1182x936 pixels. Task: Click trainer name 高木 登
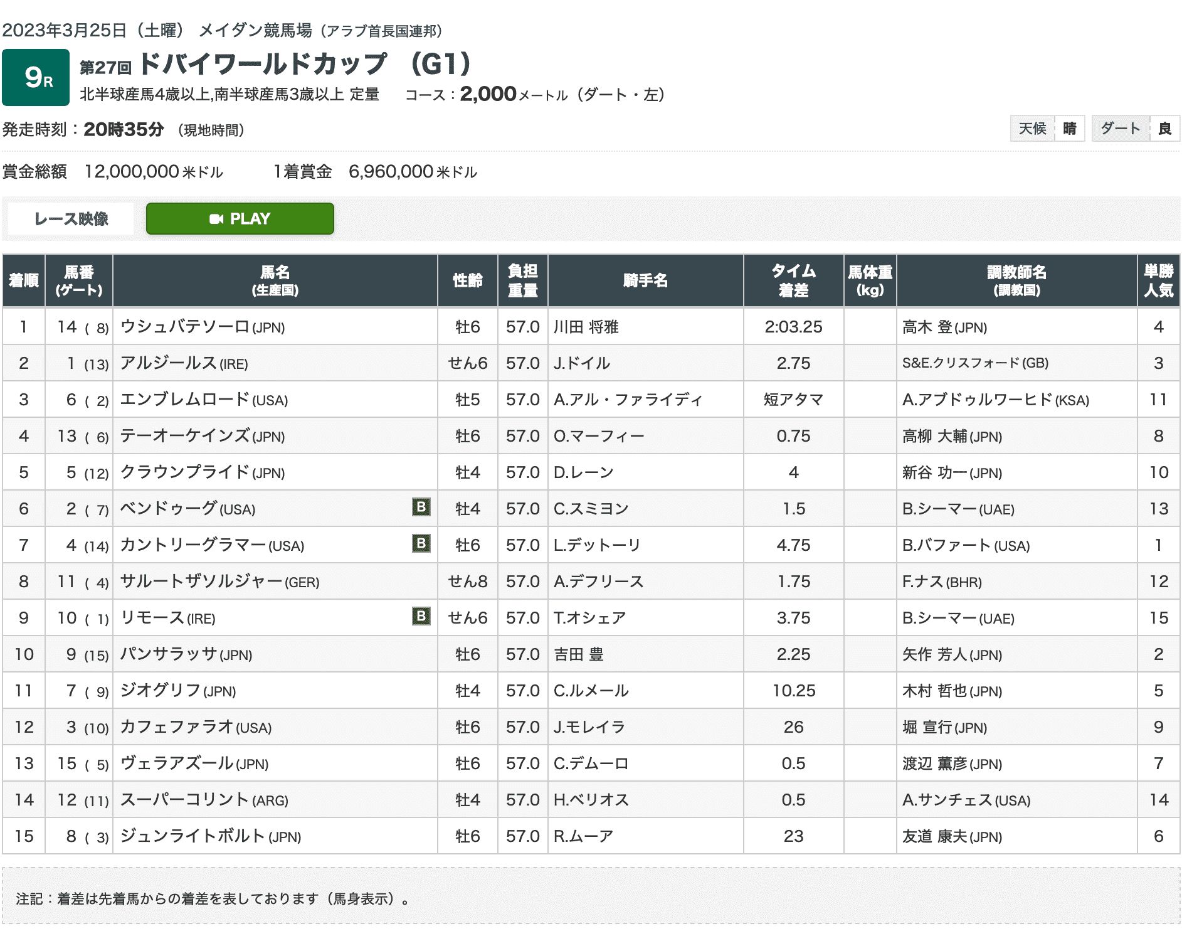click(x=927, y=327)
